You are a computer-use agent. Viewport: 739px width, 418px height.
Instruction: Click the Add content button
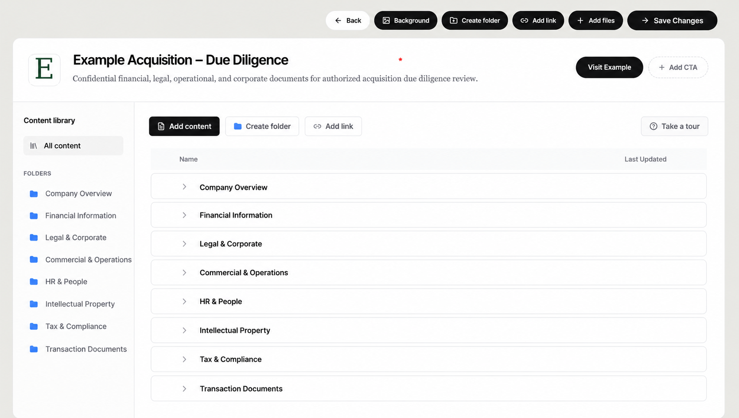(x=184, y=126)
